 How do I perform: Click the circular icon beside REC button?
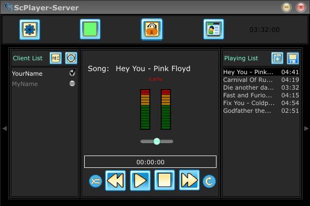point(71,58)
